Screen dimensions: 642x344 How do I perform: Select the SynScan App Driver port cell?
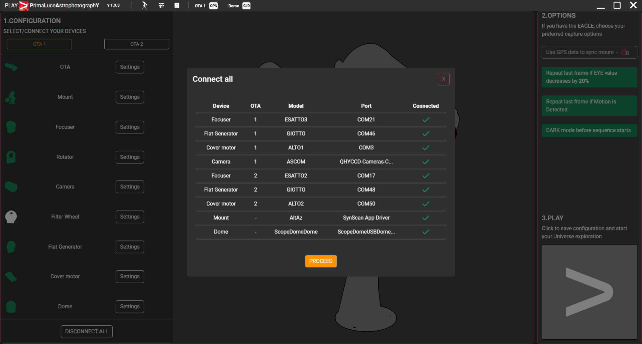[x=366, y=218]
